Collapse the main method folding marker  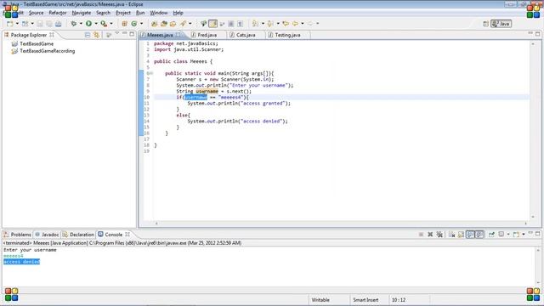[x=151, y=73]
